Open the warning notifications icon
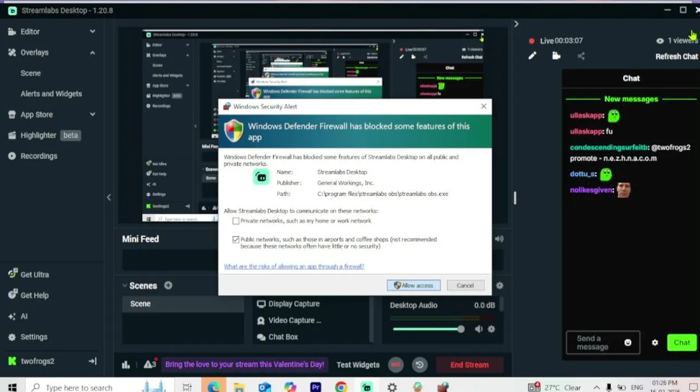 click(x=150, y=364)
